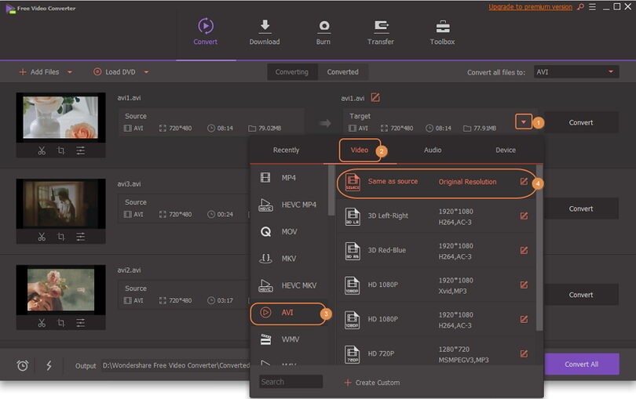Edit the Same as source preset settings
636x399 pixels.
point(524,182)
